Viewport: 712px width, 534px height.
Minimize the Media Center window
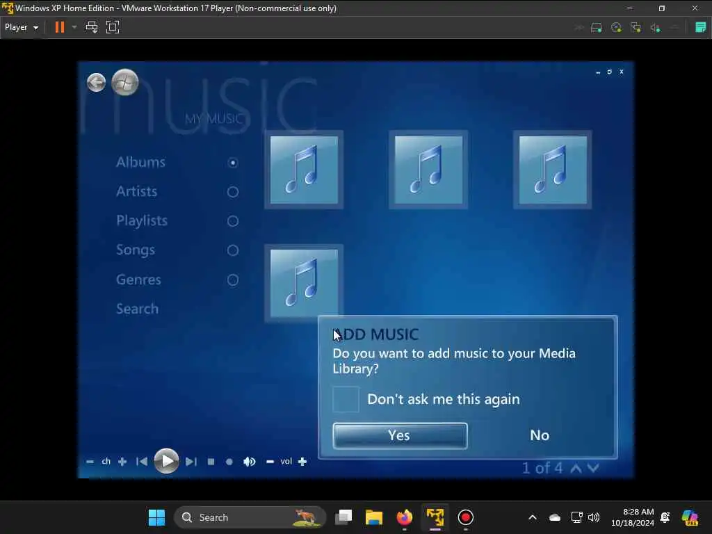(x=598, y=72)
